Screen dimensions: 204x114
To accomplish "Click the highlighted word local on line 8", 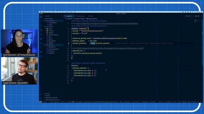I will (x=93, y=43).
